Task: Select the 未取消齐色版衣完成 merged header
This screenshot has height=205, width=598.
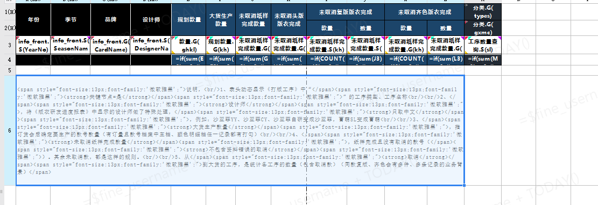Action: 425,12
